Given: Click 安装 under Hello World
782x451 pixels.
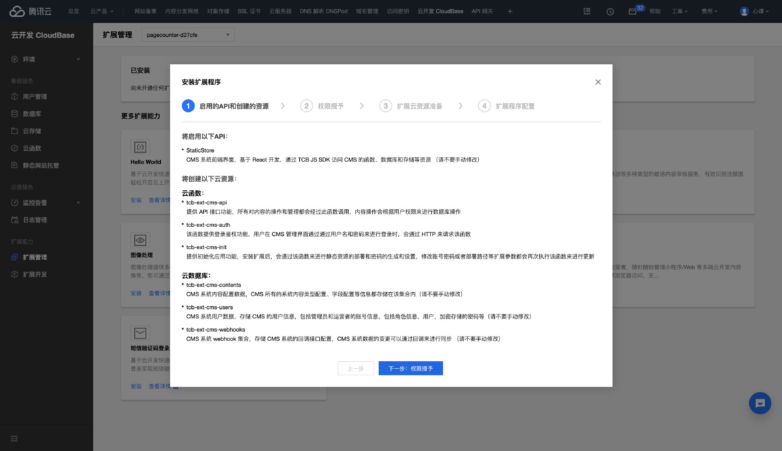Looking at the screenshot, I should coord(136,200).
